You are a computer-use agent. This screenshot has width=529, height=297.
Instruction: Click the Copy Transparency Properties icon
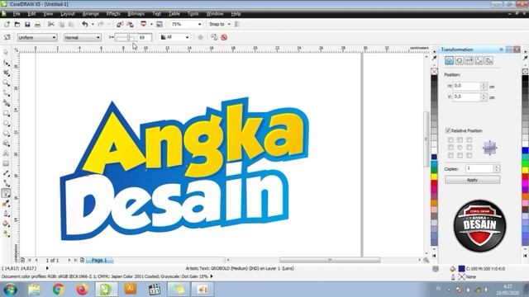click(214, 37)
